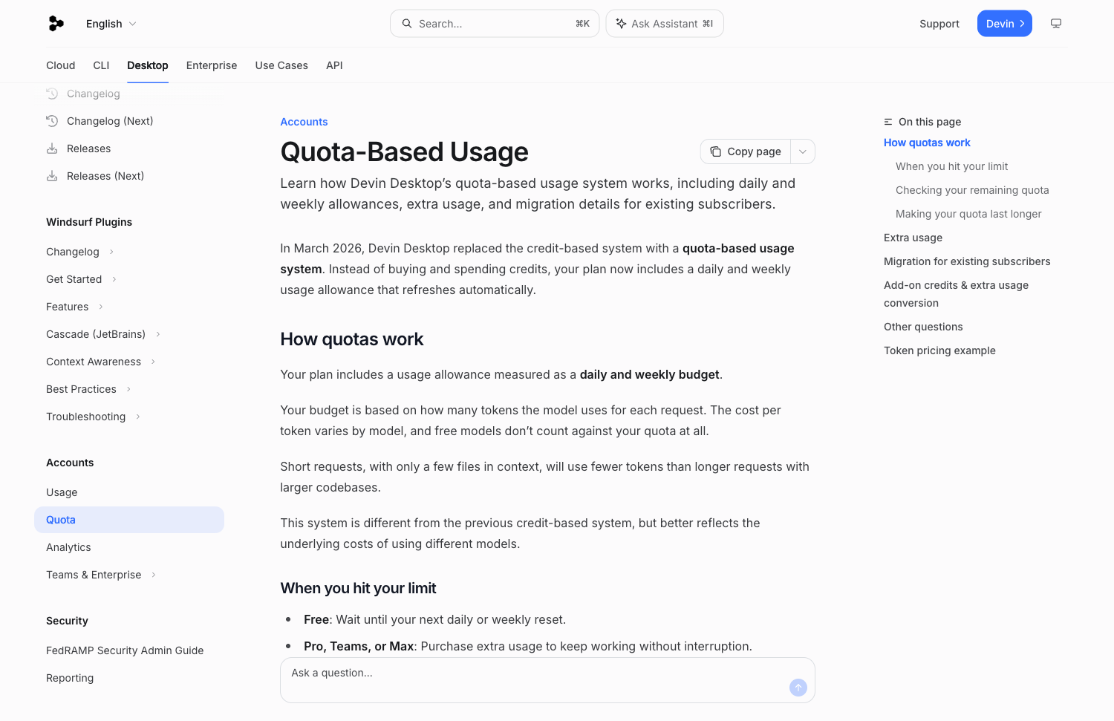
Task: Click the Changelog (Next) history icon
Action: tap(52, 121)
